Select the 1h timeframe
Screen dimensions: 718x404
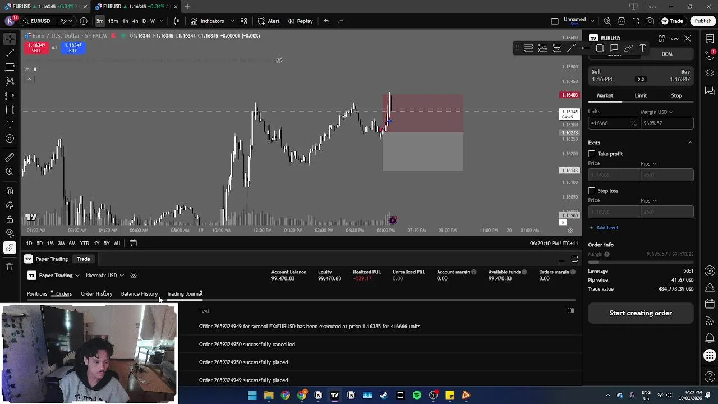click(x=125, y=21)
